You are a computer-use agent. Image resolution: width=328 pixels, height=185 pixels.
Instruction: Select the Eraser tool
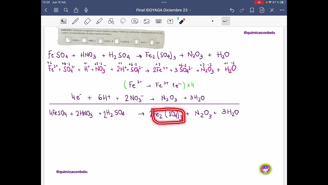[x=87, y=21]
